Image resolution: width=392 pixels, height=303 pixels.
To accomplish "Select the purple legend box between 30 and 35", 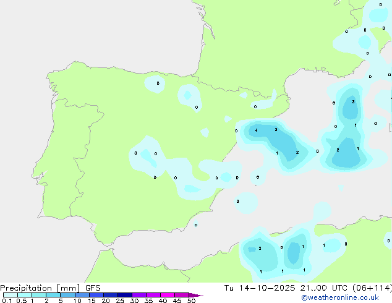I will coord(139,295).
